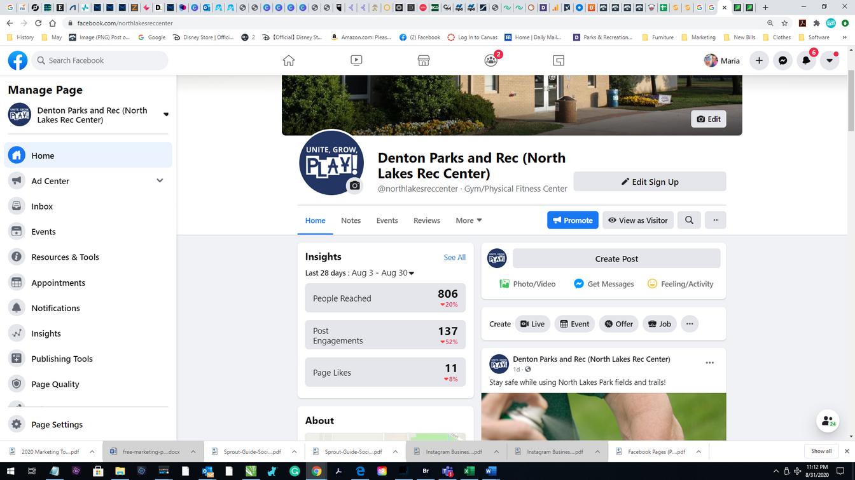
Task: Go to Home in Manage Page sidebar
Action: click(88, 156)
